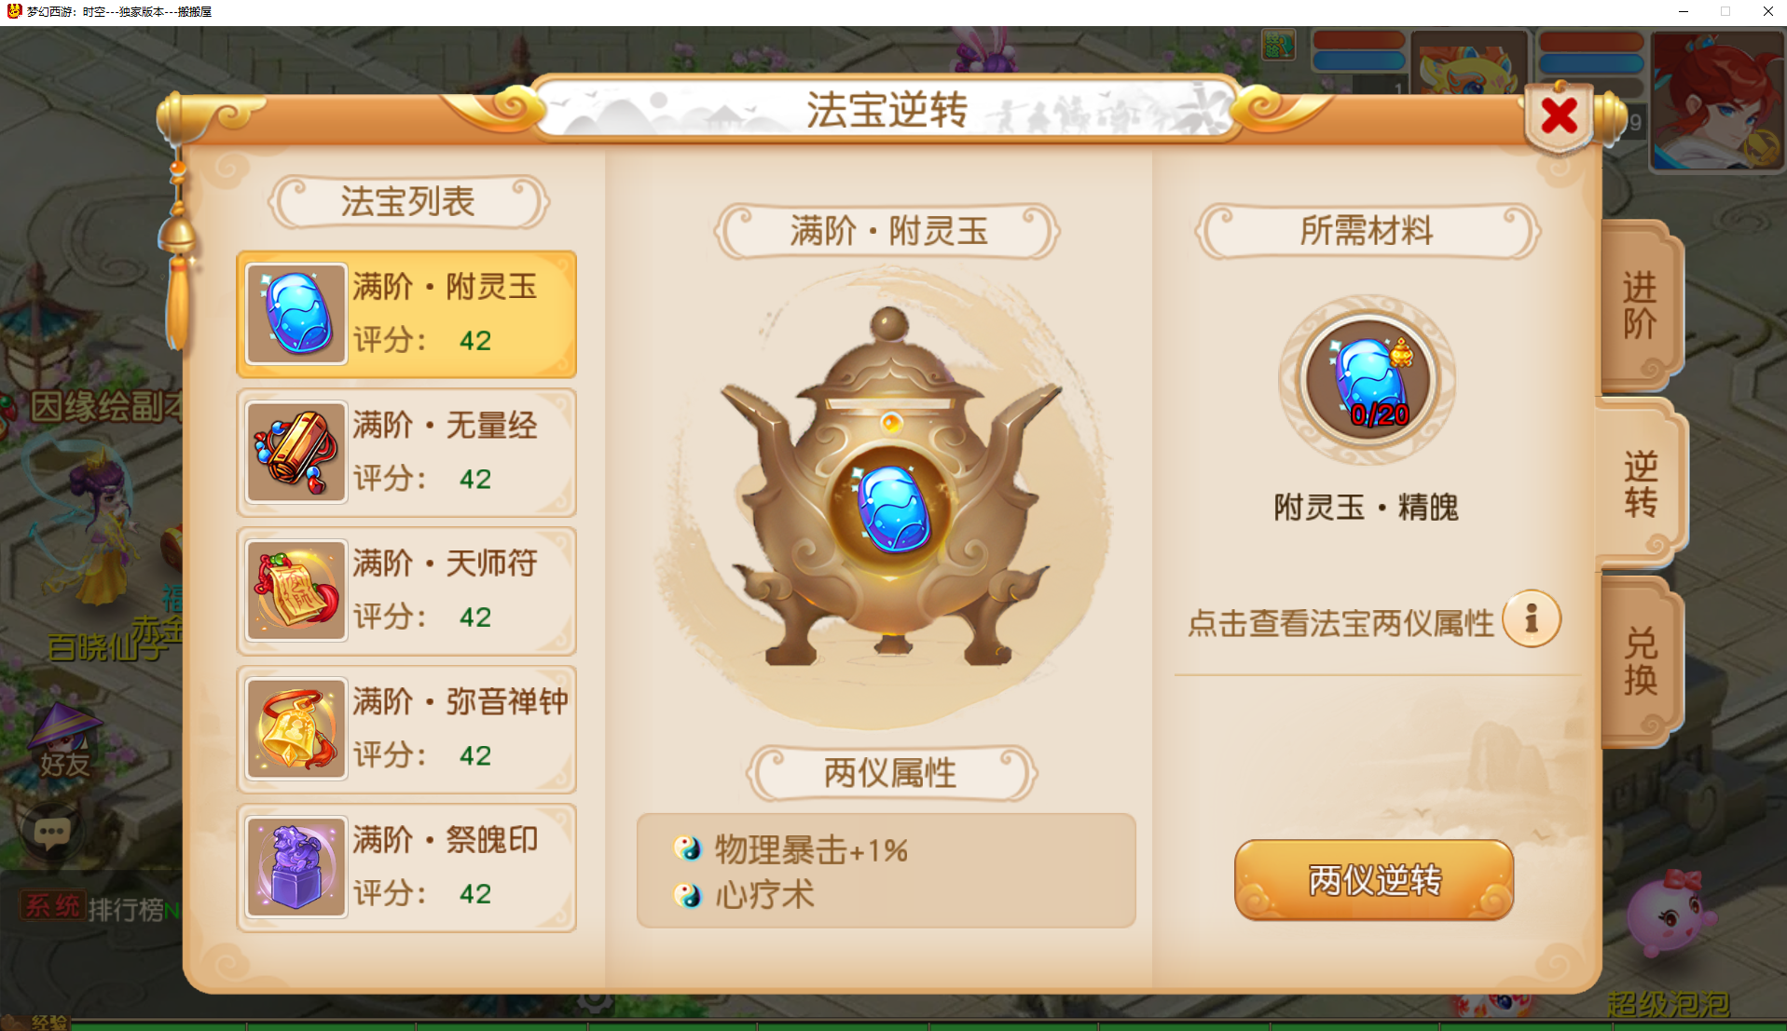Image resolution: width=1787 pixels, height=1031 pixels.
Task: Select the 满阶·天师符 talisman icon
Action: [296, 590]
